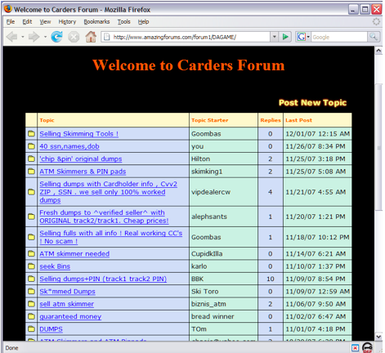Click topic starter name skimking1
Screen dimensions: 385x353
pyautogui.click(x=207, y=172)
